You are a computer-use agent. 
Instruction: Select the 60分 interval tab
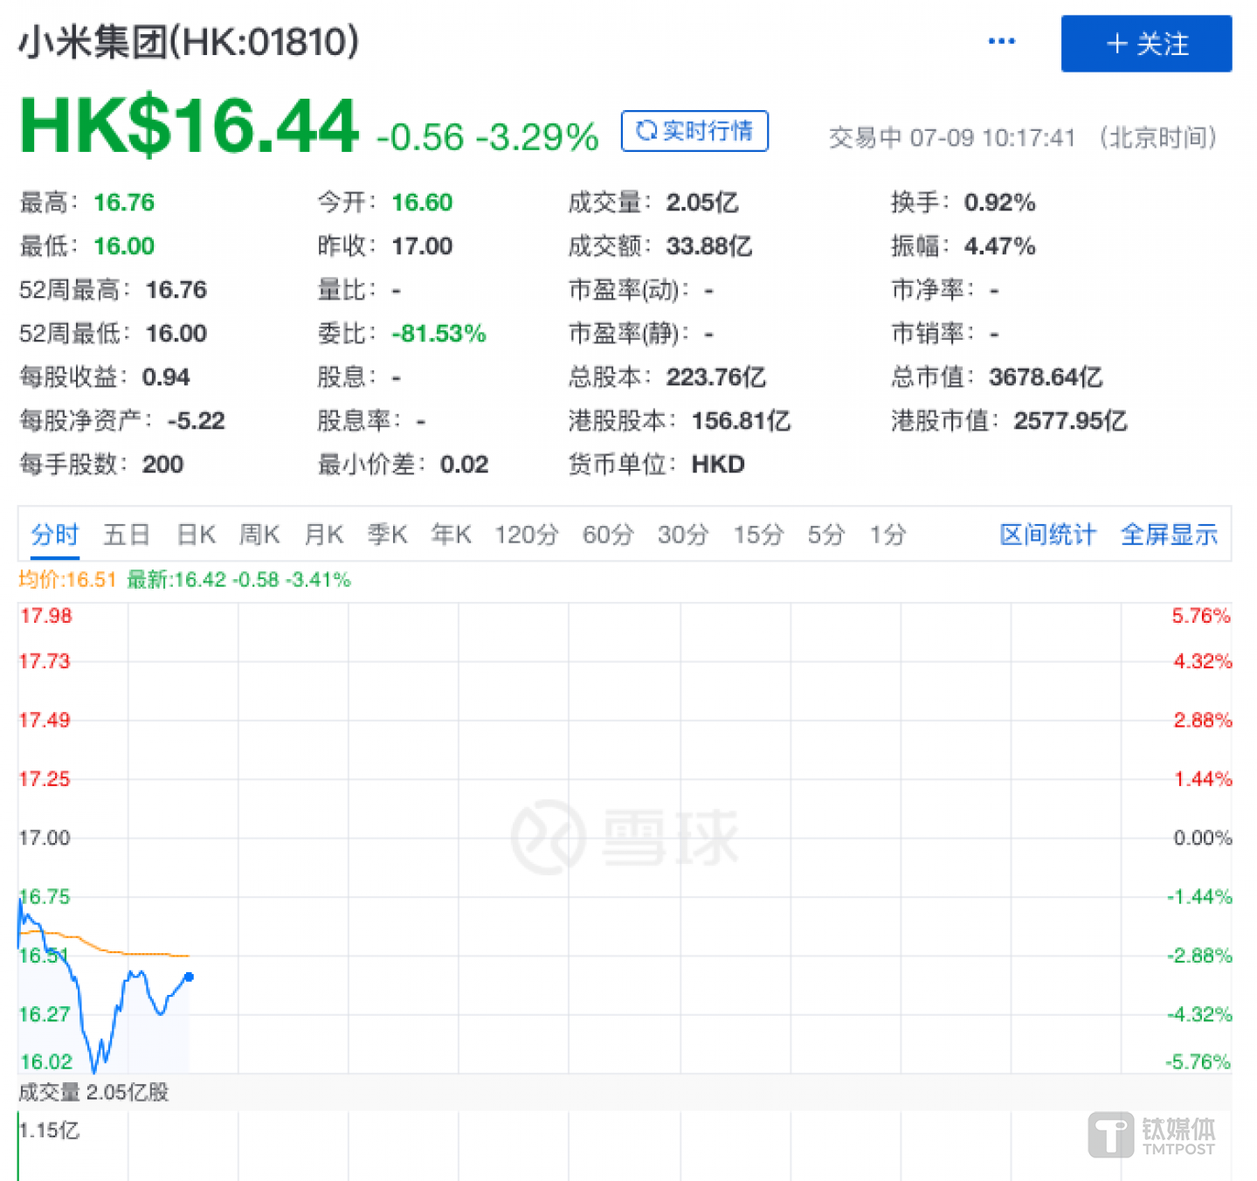point(608,535)
